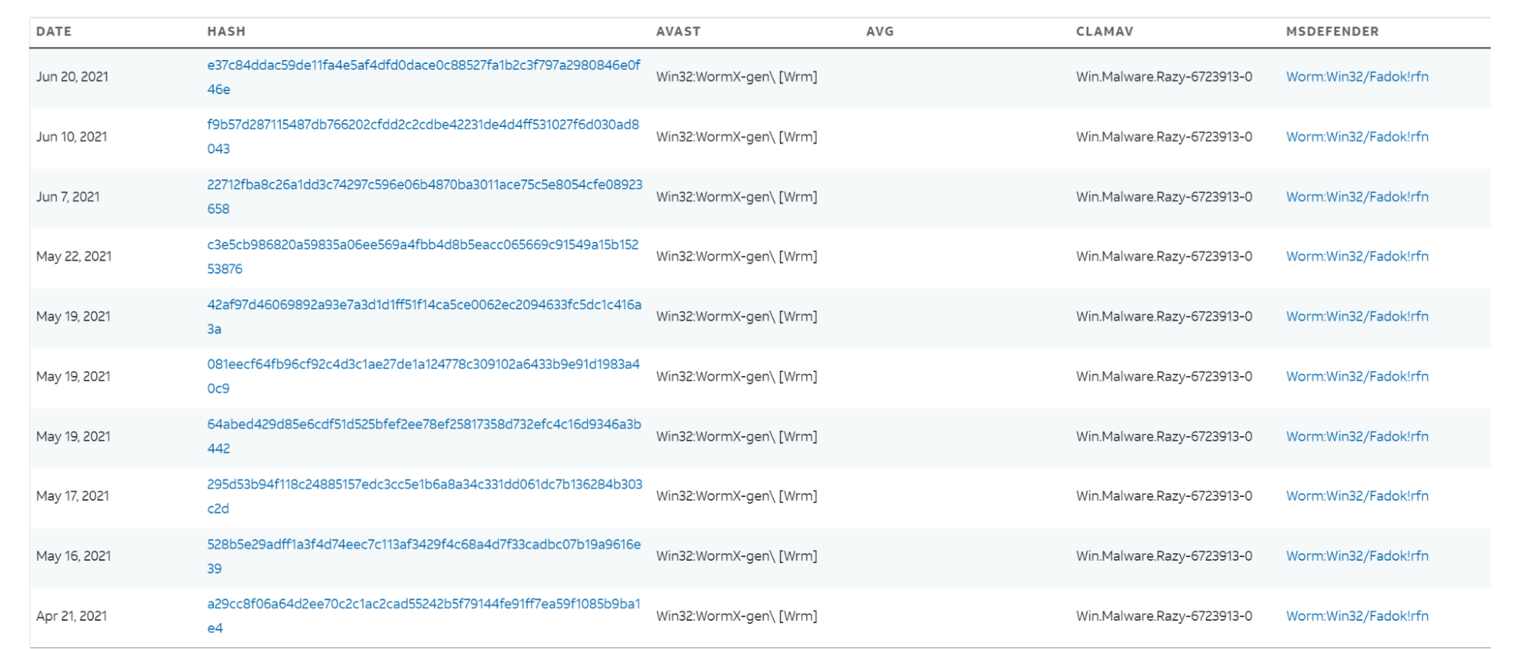Click the MSDefender link in Apr 21 row

coord(1357,616)
